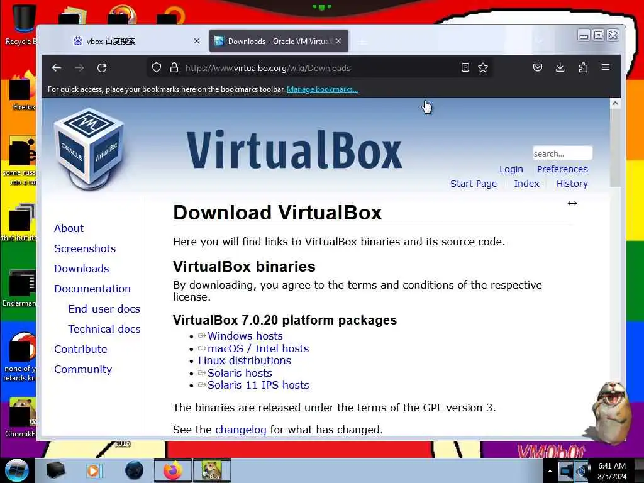Image resolution: width=644 pixels, height=483 pixels.
Task: Open Technical docs sidebar link
Action: [104, 329]
